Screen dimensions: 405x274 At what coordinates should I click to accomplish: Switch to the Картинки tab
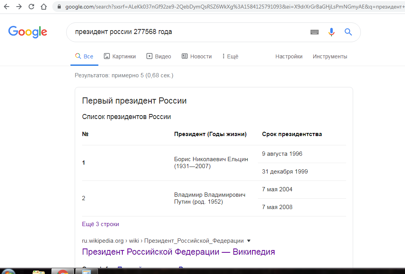[120, 56]
